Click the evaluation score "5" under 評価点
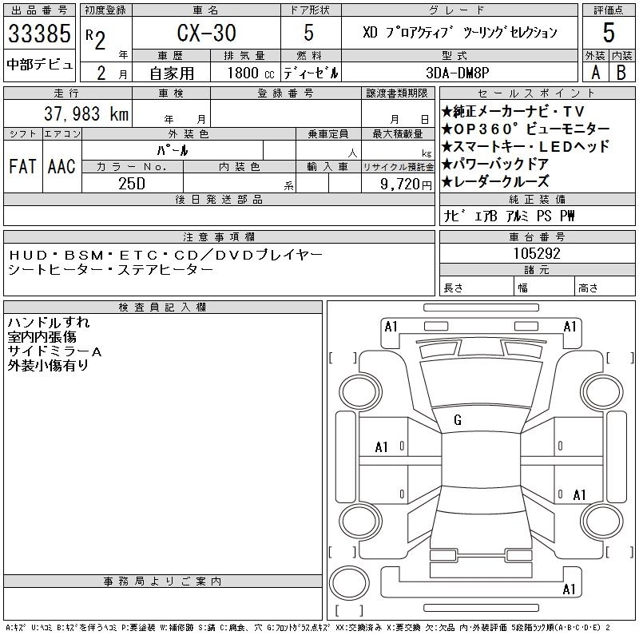This screenshot has height=639, width=639. pos(609,33)
